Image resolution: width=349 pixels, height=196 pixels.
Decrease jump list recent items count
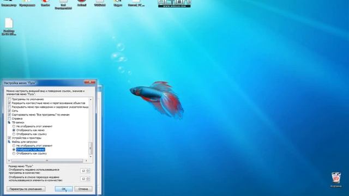[88, 180]
